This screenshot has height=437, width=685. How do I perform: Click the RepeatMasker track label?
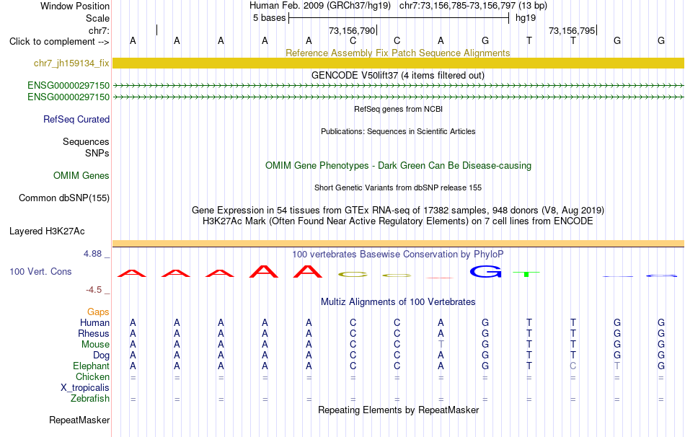click(79, 420)
